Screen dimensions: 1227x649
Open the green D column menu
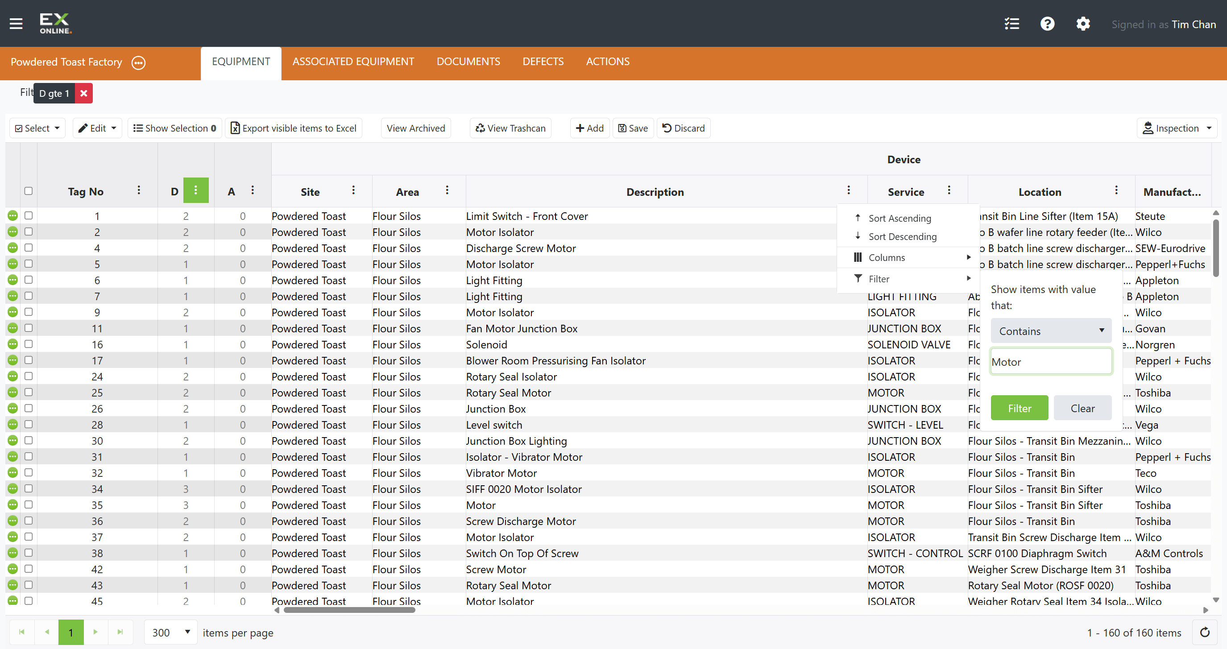(196, 190)
